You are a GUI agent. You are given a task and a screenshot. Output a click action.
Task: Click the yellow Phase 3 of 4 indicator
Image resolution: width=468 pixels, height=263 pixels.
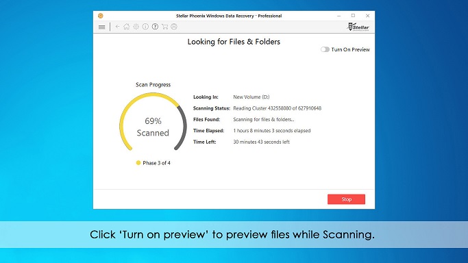(138, 163)
